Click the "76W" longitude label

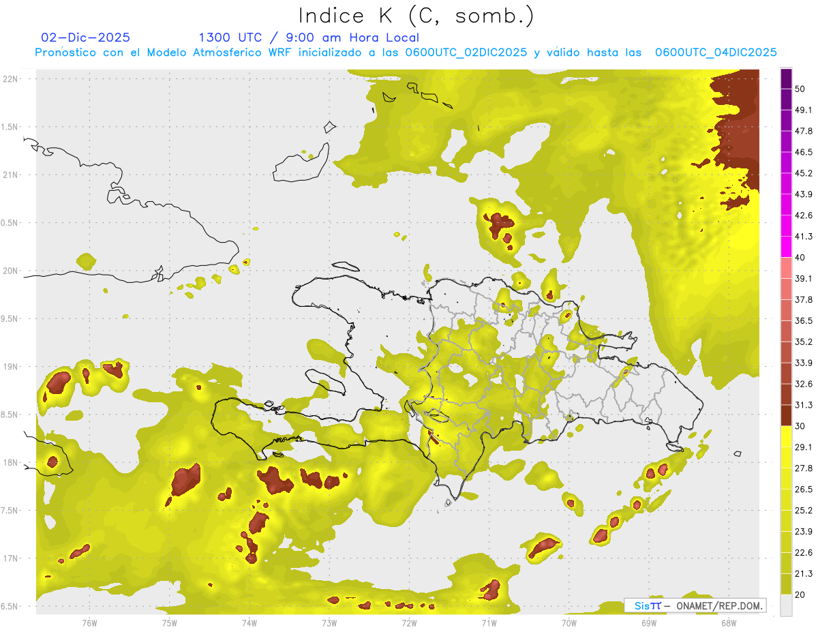[x=89, y=622]
